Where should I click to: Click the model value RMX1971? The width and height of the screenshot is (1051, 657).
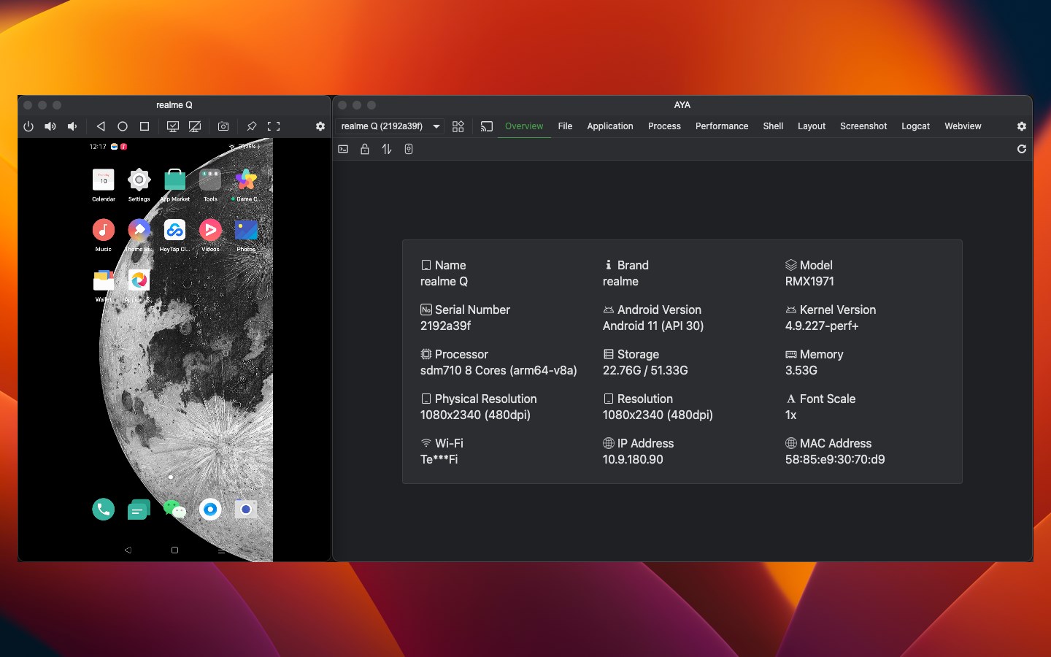[809, 281]
